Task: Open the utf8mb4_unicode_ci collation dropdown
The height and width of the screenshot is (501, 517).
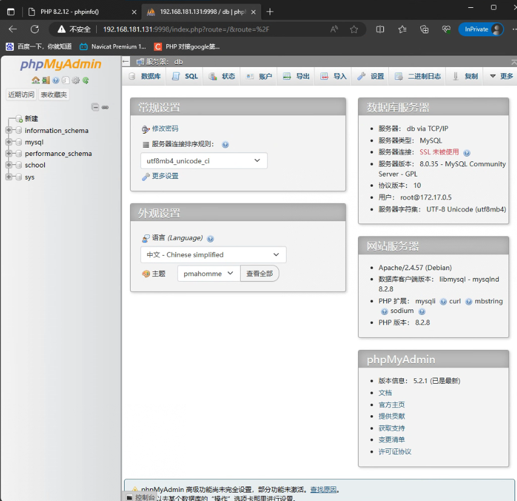Action: tap(204, 161)
